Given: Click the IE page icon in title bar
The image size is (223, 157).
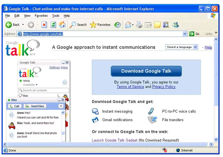Looking at the screenshot, I should tap(6, 9).
